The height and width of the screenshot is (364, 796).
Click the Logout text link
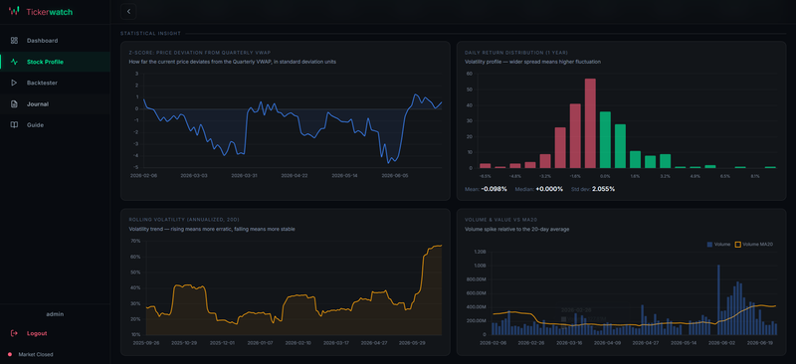[37, 333]
